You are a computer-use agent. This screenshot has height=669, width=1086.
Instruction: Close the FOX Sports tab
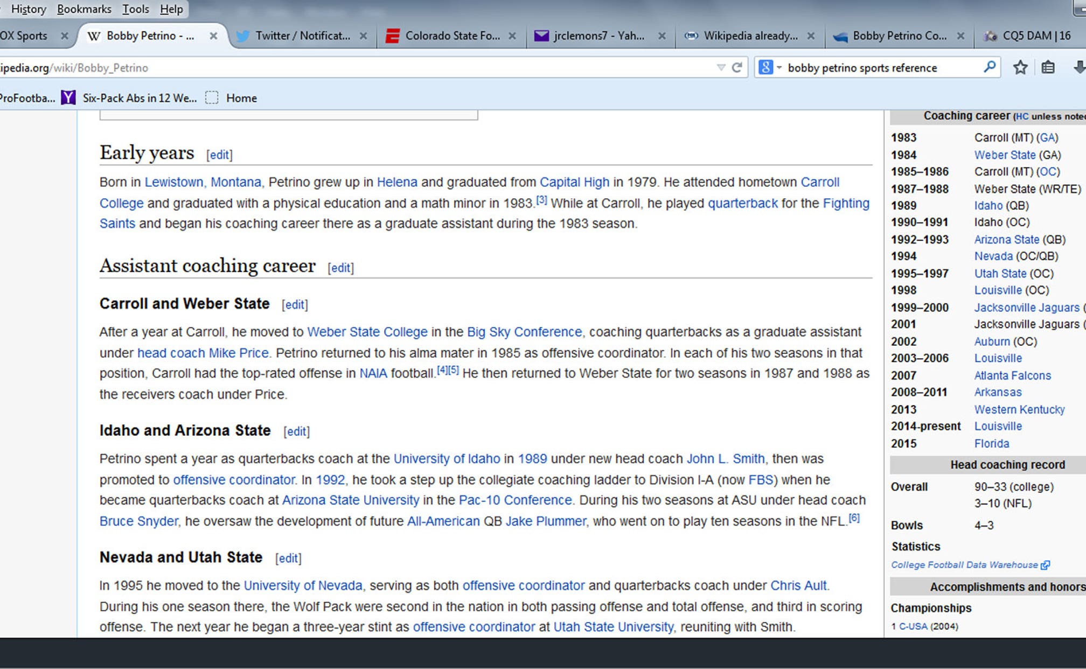[x=64, y=36]
